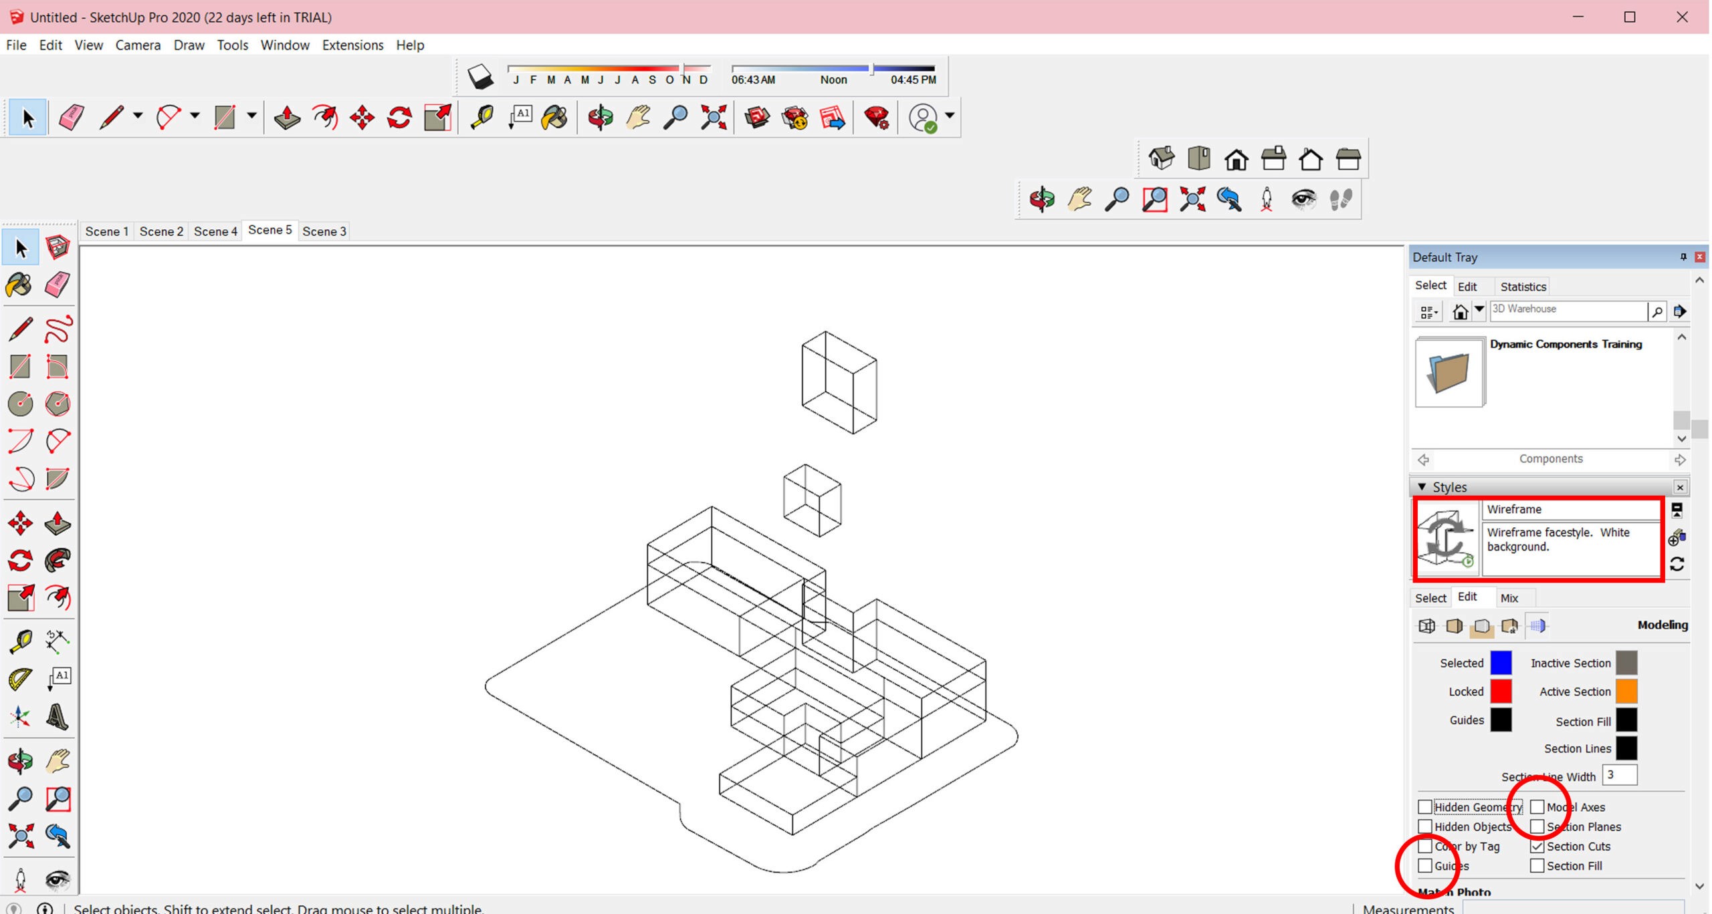This screenshot has width=1712, height=914.
Task: Select the Tape Measure tool
Action: point(481,118)
